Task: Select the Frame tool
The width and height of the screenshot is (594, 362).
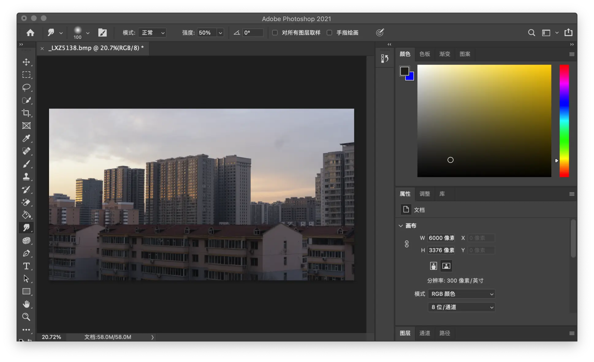Action: (26, 126)
